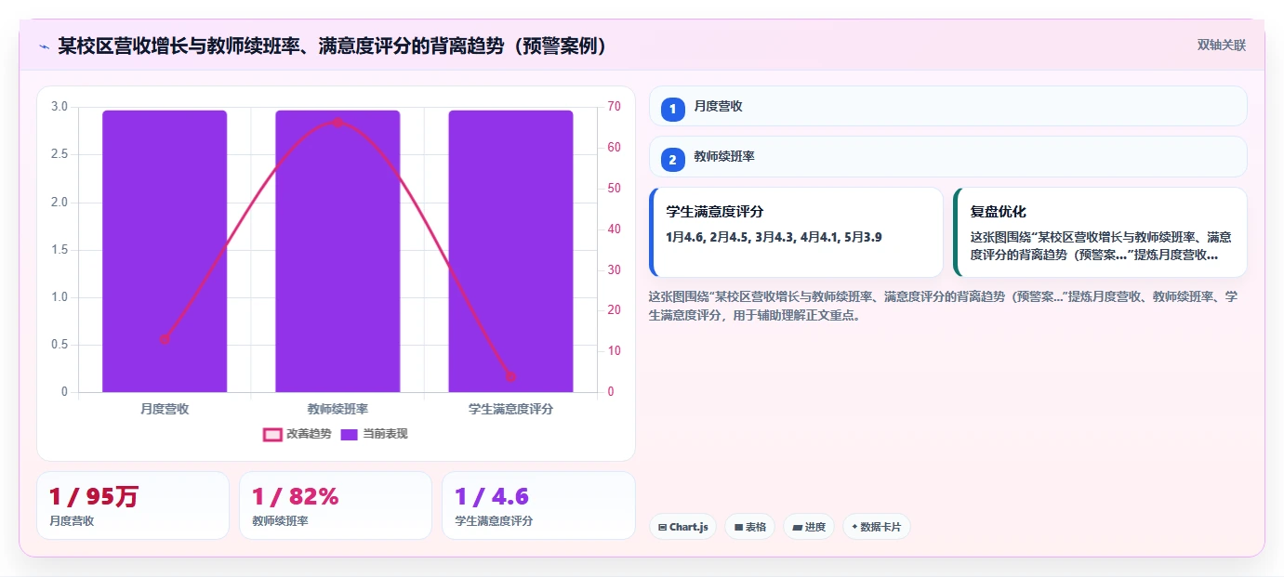Screen dimensions: 1284x577
Task: Click the 进度 tag
Action: pyautogui.click(x=808, y=527)
